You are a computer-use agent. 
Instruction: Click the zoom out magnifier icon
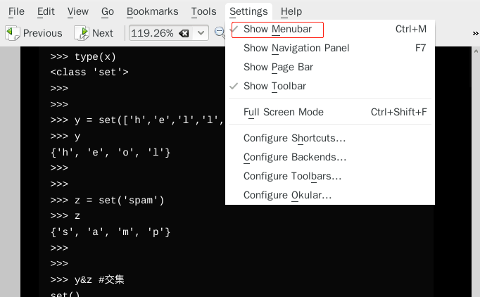point(219,32)
